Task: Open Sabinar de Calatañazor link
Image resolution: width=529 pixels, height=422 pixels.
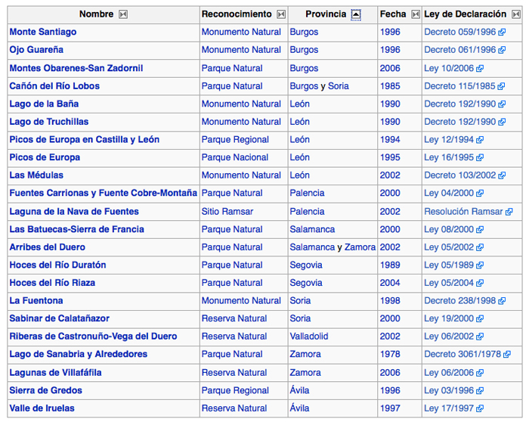Action: [60, 318]
